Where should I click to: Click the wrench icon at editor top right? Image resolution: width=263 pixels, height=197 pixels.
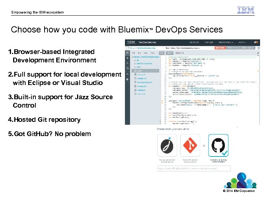(x=258, y=53)
